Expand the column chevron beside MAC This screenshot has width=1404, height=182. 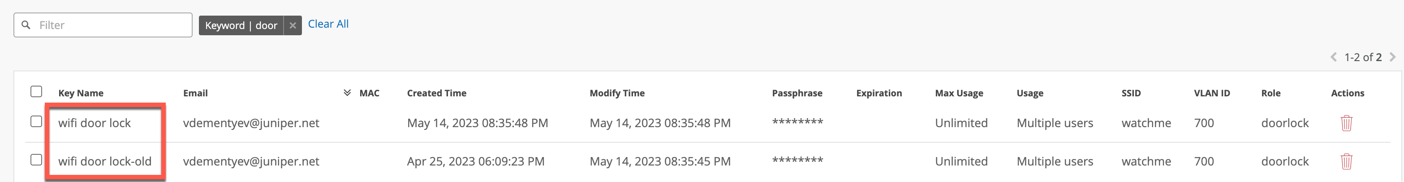(347, 93)
